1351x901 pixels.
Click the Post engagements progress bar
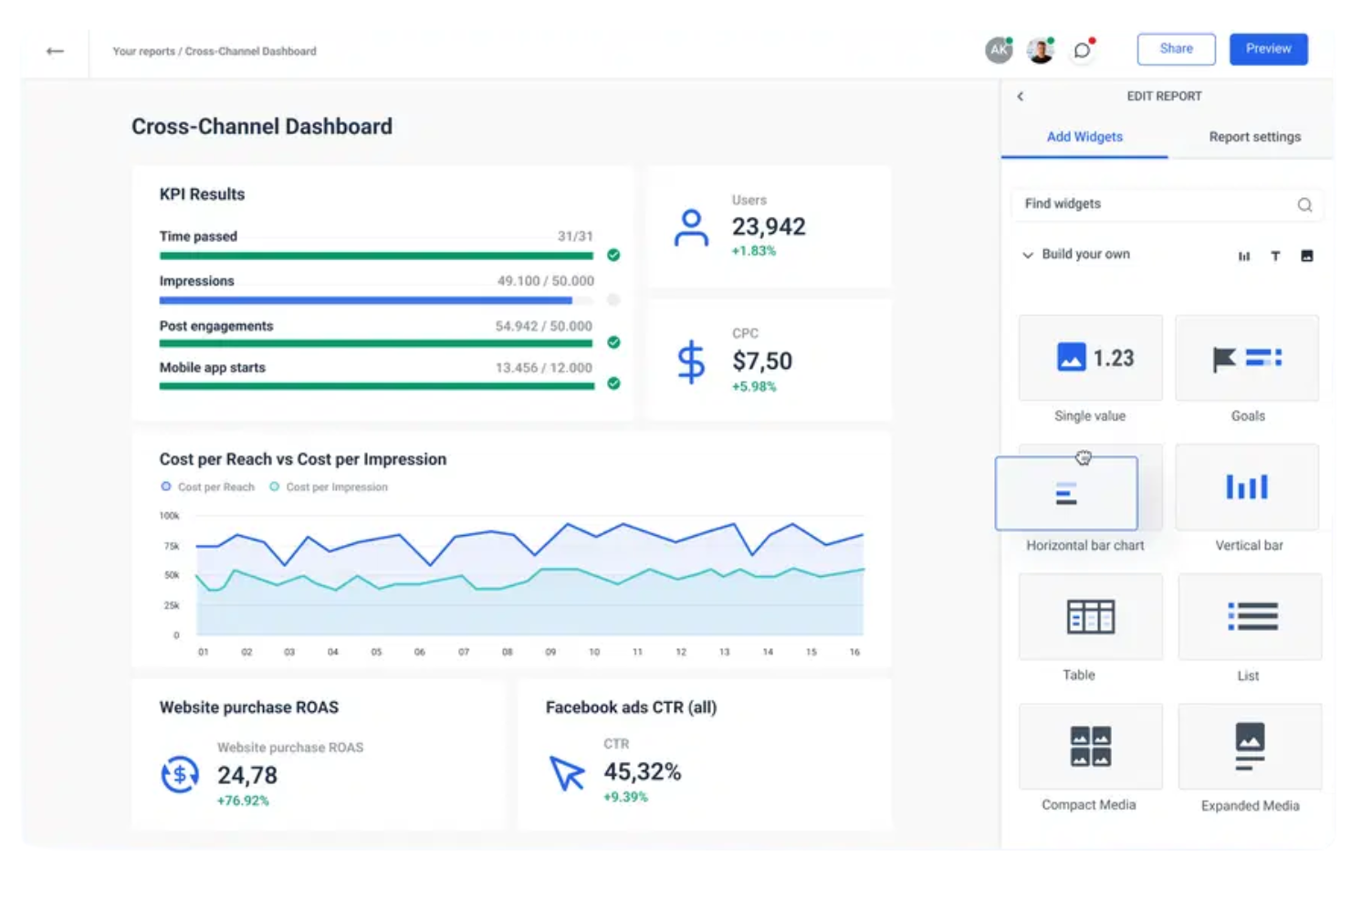coord(376,343)
